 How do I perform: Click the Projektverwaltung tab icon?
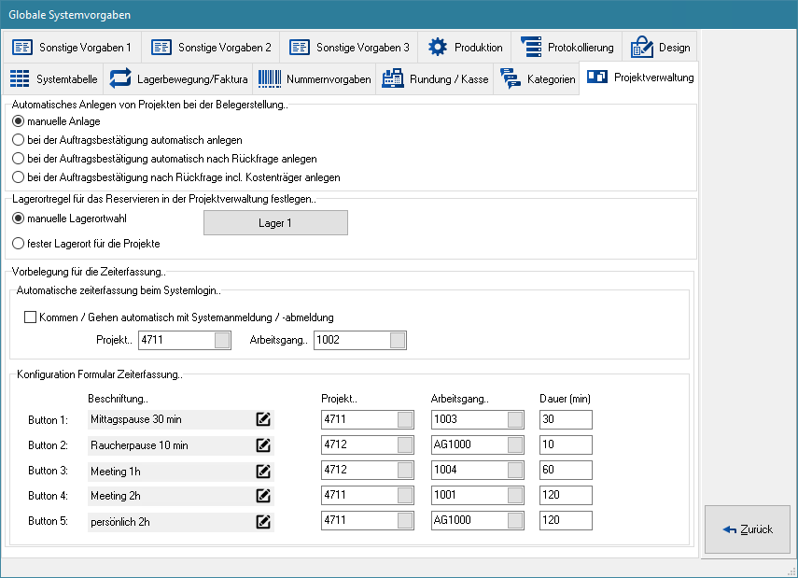597,77
